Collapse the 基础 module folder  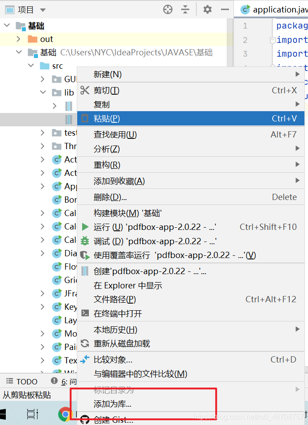pos(19,52)
